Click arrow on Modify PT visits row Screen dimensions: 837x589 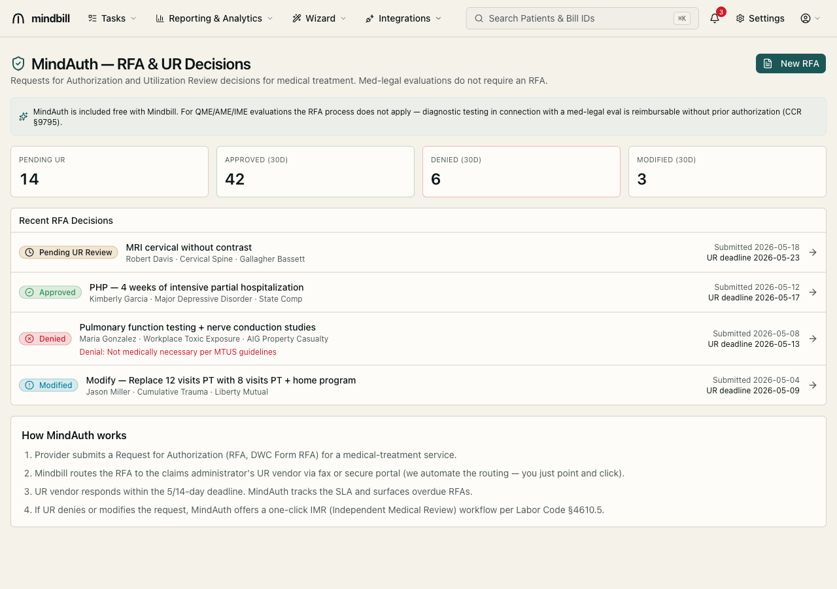[813, 385]
